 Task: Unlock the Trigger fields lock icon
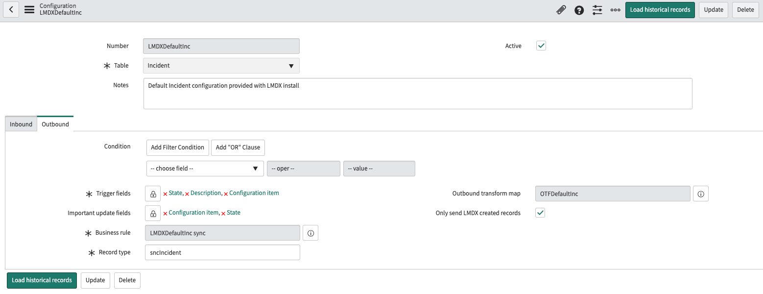(153, 194)
